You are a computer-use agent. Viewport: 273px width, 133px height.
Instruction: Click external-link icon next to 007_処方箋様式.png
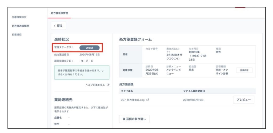[148, 100]
